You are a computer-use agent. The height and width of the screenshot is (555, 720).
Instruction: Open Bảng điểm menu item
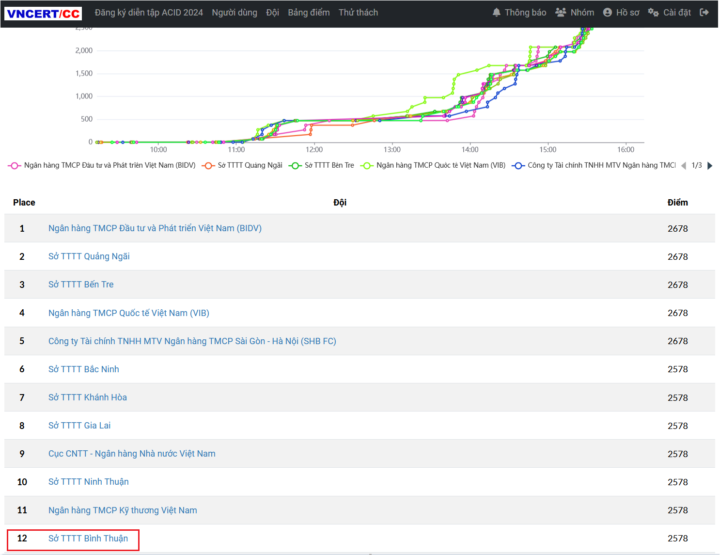click(309, 13)
